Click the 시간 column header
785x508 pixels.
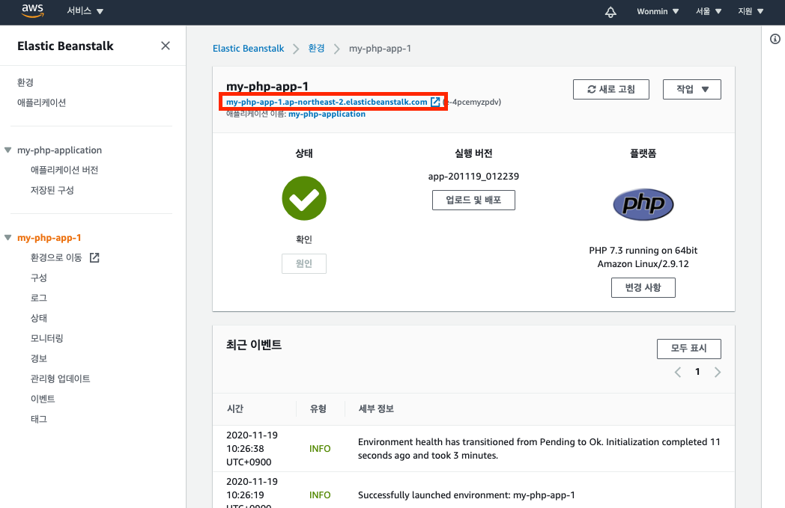point(234,408)
